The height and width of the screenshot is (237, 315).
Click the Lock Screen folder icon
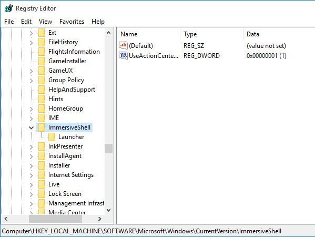coord(42,194)
